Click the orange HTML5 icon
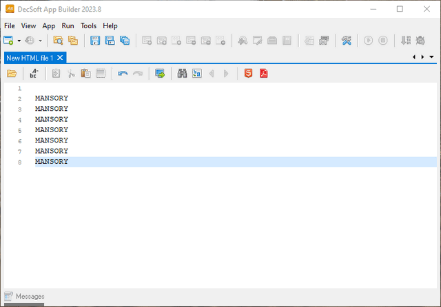This screenshot has height=307, width=441. pos(248,74)
